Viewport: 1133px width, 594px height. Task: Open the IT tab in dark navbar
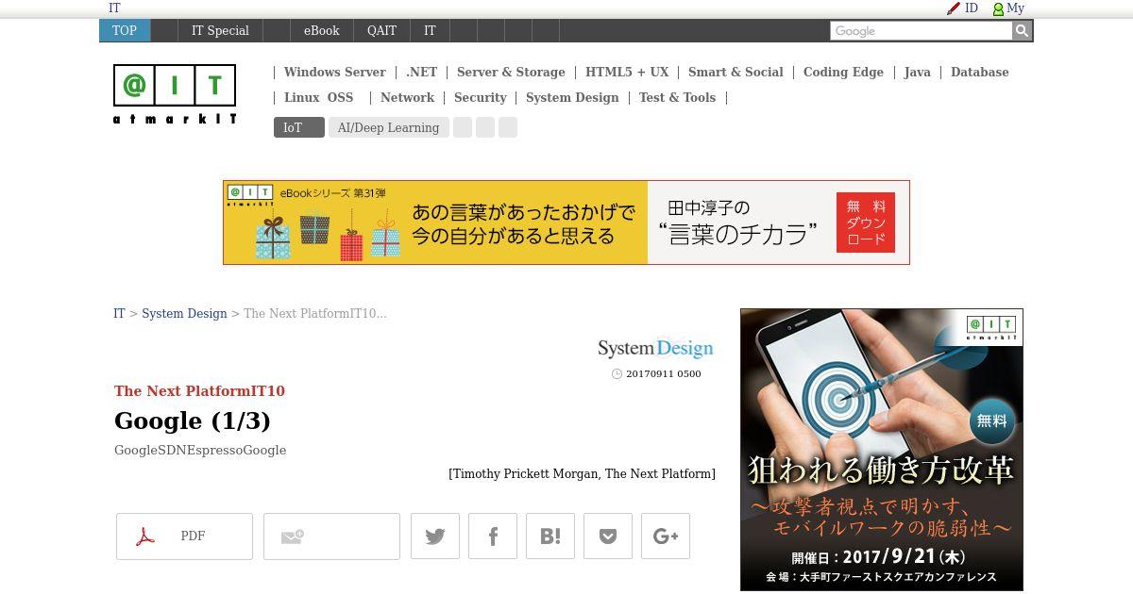[430, 30]
